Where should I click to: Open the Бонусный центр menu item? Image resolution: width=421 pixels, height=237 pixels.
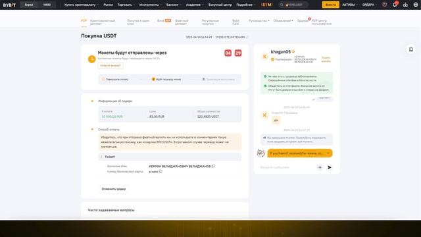point(220,5)
